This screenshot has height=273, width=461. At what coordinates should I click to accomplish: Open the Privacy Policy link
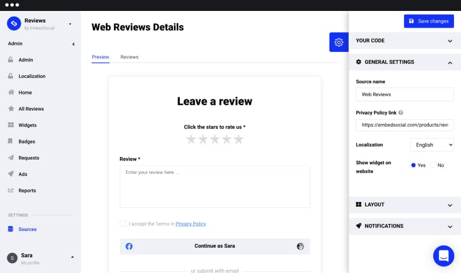(191, 224)
